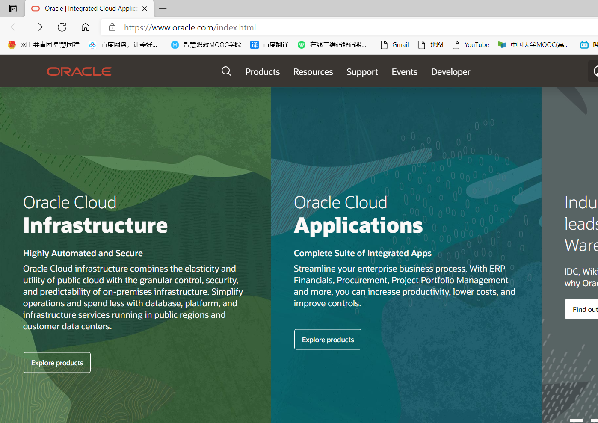This screenshot has width=598, height=423.
Task: Explore products for Cloud Applications
Action: click(328, 340)
